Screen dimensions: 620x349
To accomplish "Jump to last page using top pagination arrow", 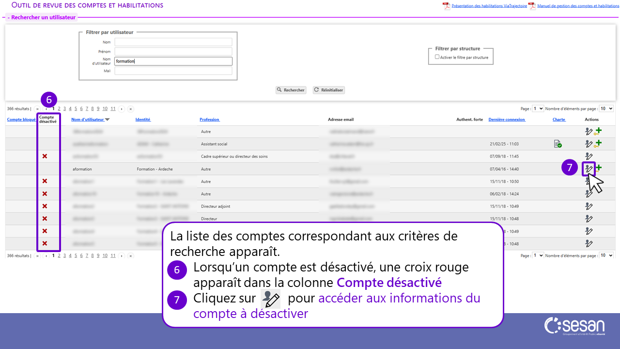I will (x=130, y=109).
